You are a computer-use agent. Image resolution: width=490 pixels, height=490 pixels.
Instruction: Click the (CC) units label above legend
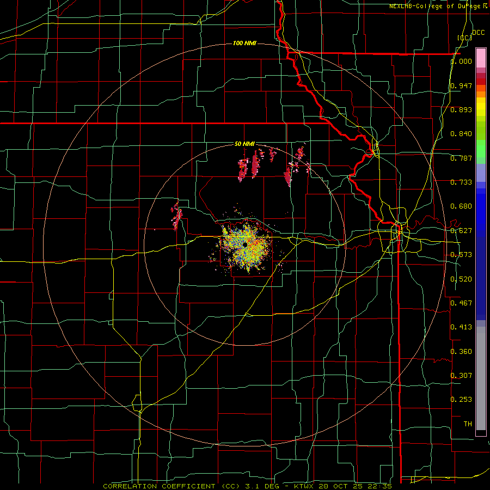[464, 38]
